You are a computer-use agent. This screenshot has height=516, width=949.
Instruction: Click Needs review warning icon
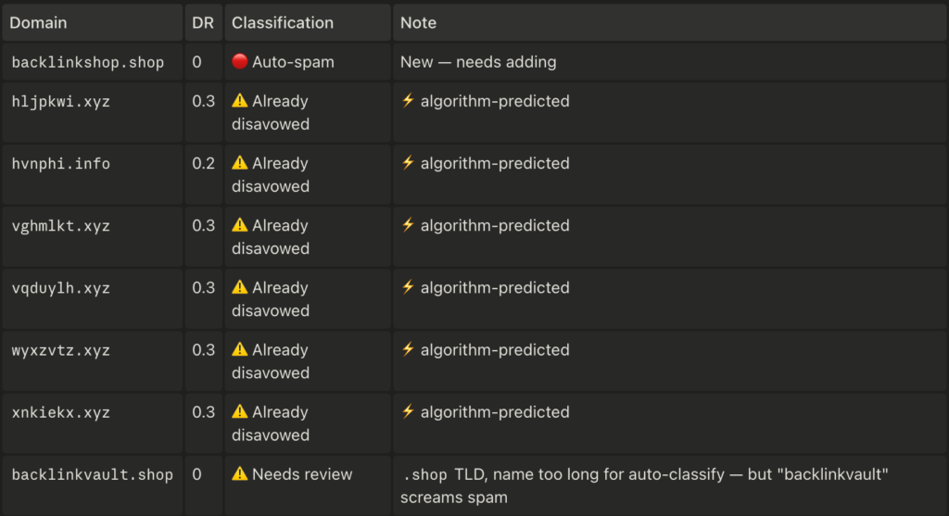coord(240,473)
